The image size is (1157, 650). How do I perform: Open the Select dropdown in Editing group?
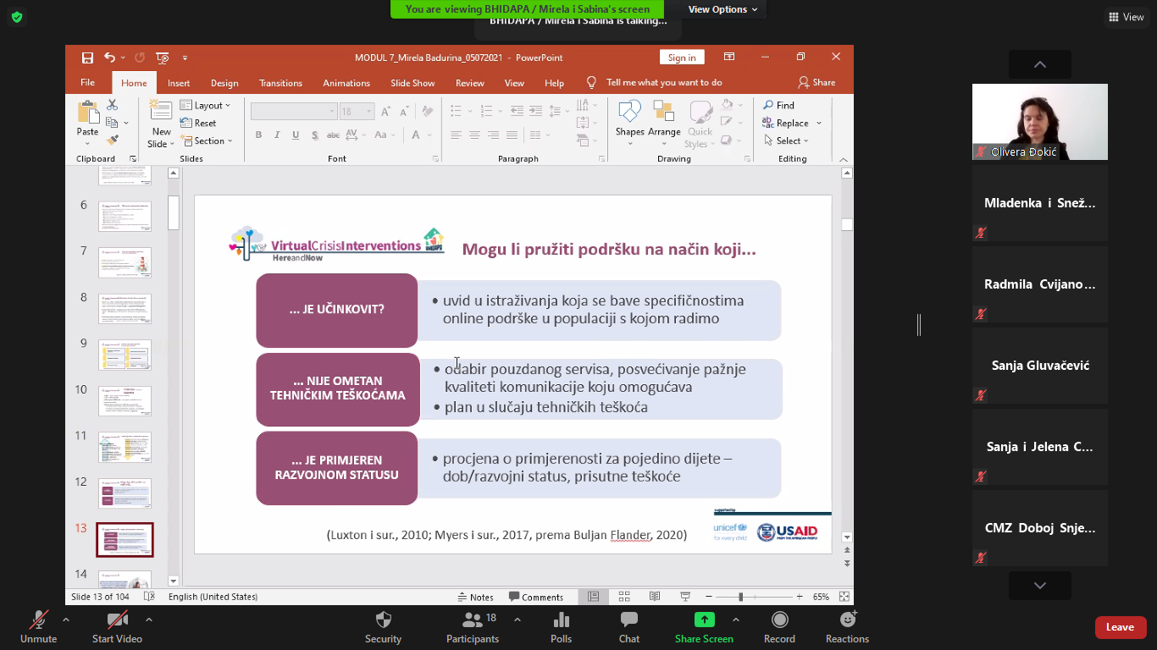pos(788,141)
